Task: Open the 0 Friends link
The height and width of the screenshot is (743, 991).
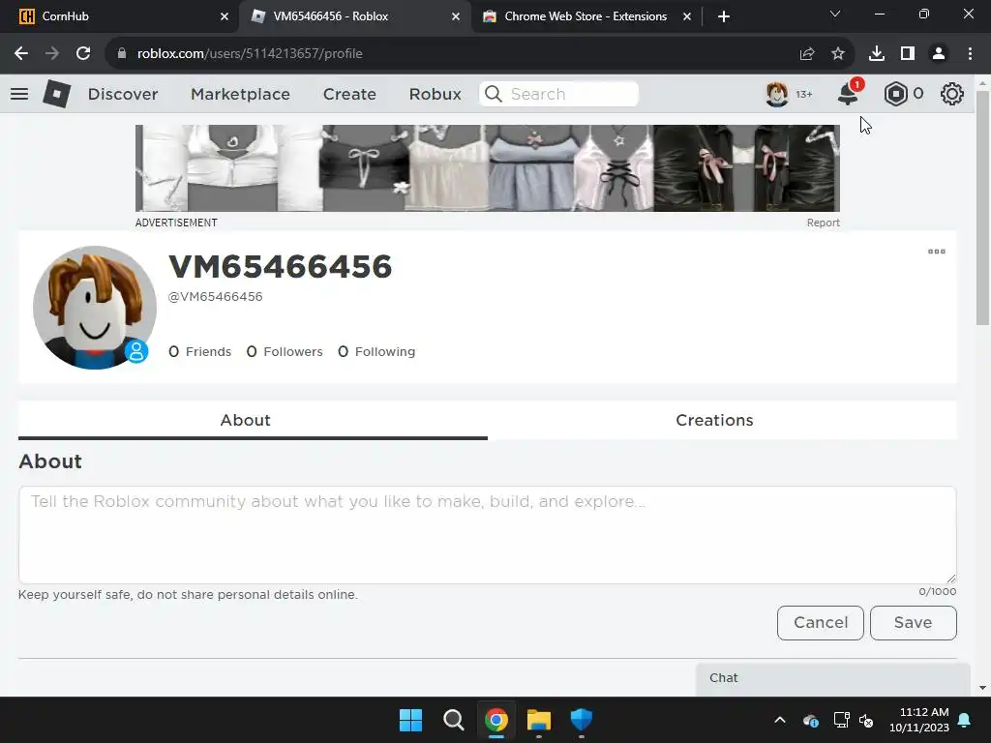Action: tap(199, 352)
